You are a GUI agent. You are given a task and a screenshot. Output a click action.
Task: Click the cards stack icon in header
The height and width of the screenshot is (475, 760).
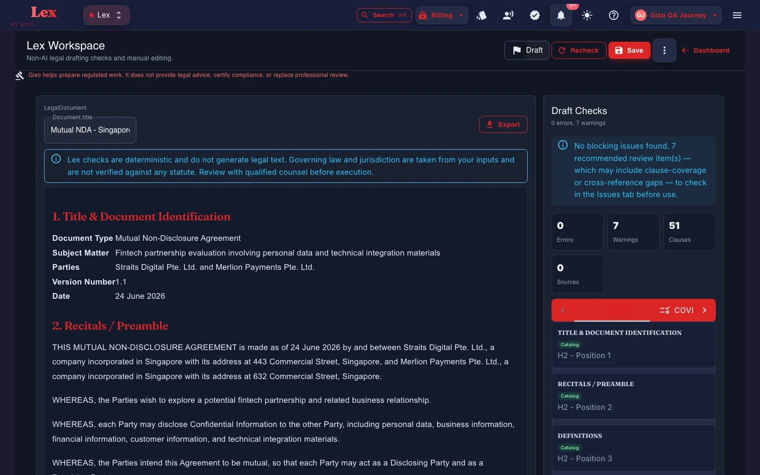tap(482, 15)
